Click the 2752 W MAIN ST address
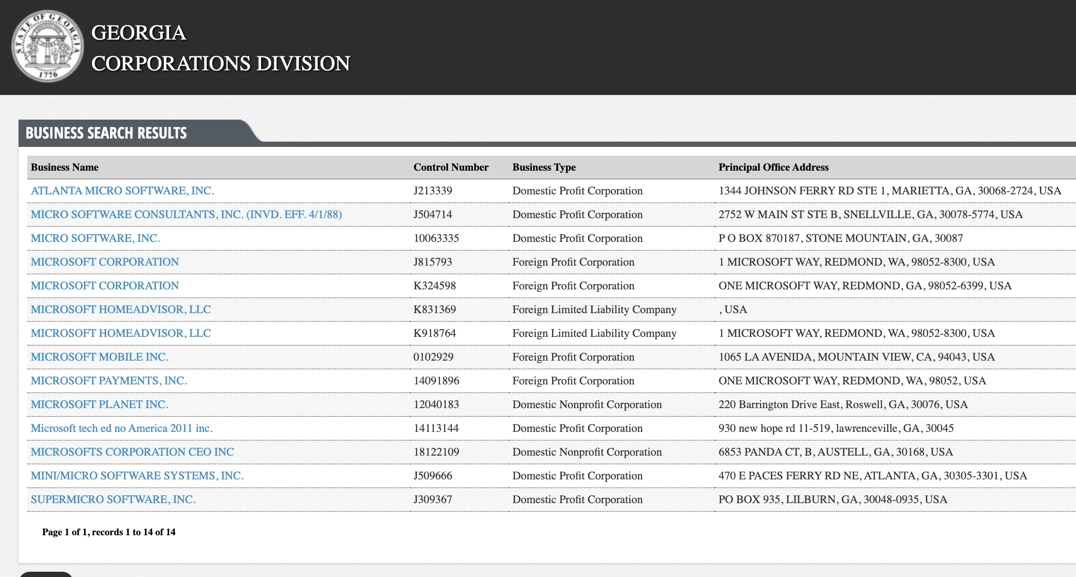 (870, 215)
